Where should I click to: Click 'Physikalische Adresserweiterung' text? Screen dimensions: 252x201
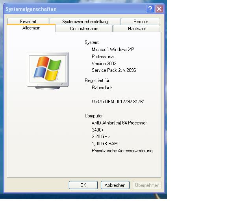122,151
